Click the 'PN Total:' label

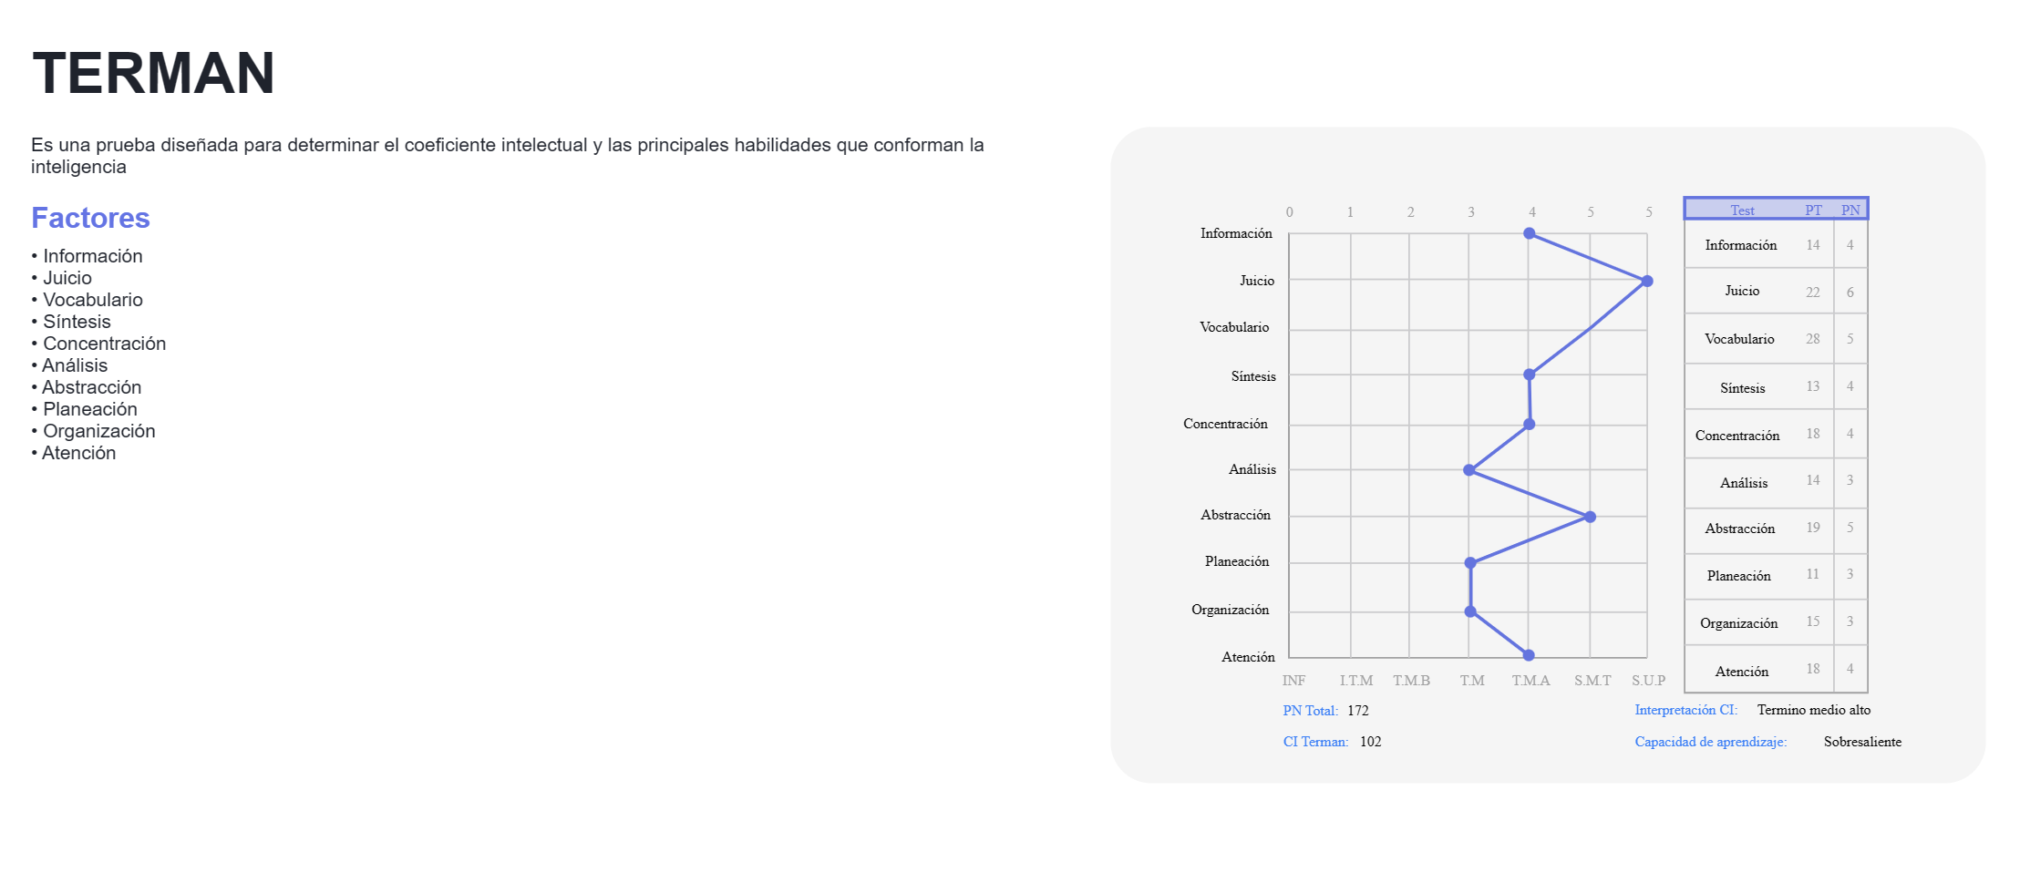(x=1310, y=711)
